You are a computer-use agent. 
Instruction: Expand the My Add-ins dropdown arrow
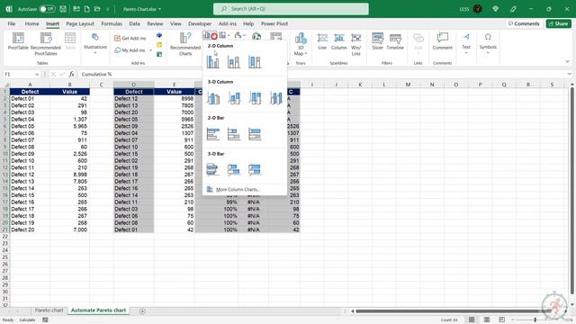[150, 50]
